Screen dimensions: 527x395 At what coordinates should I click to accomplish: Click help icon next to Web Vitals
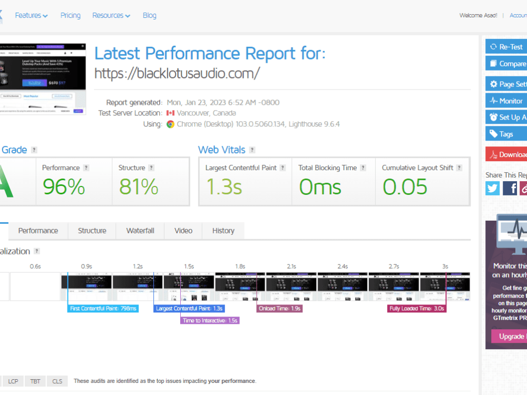[x=252, y=150]
